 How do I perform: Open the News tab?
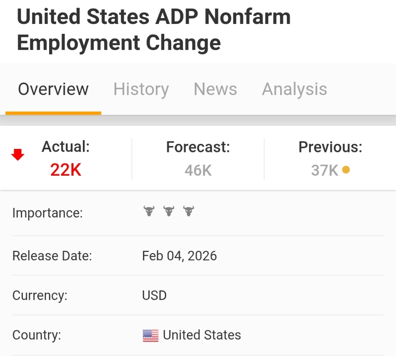point(215,89)
